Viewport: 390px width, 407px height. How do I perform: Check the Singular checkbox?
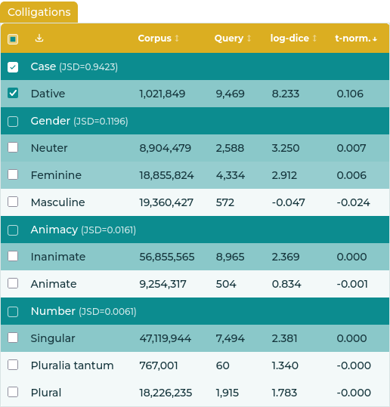point(13,338)
